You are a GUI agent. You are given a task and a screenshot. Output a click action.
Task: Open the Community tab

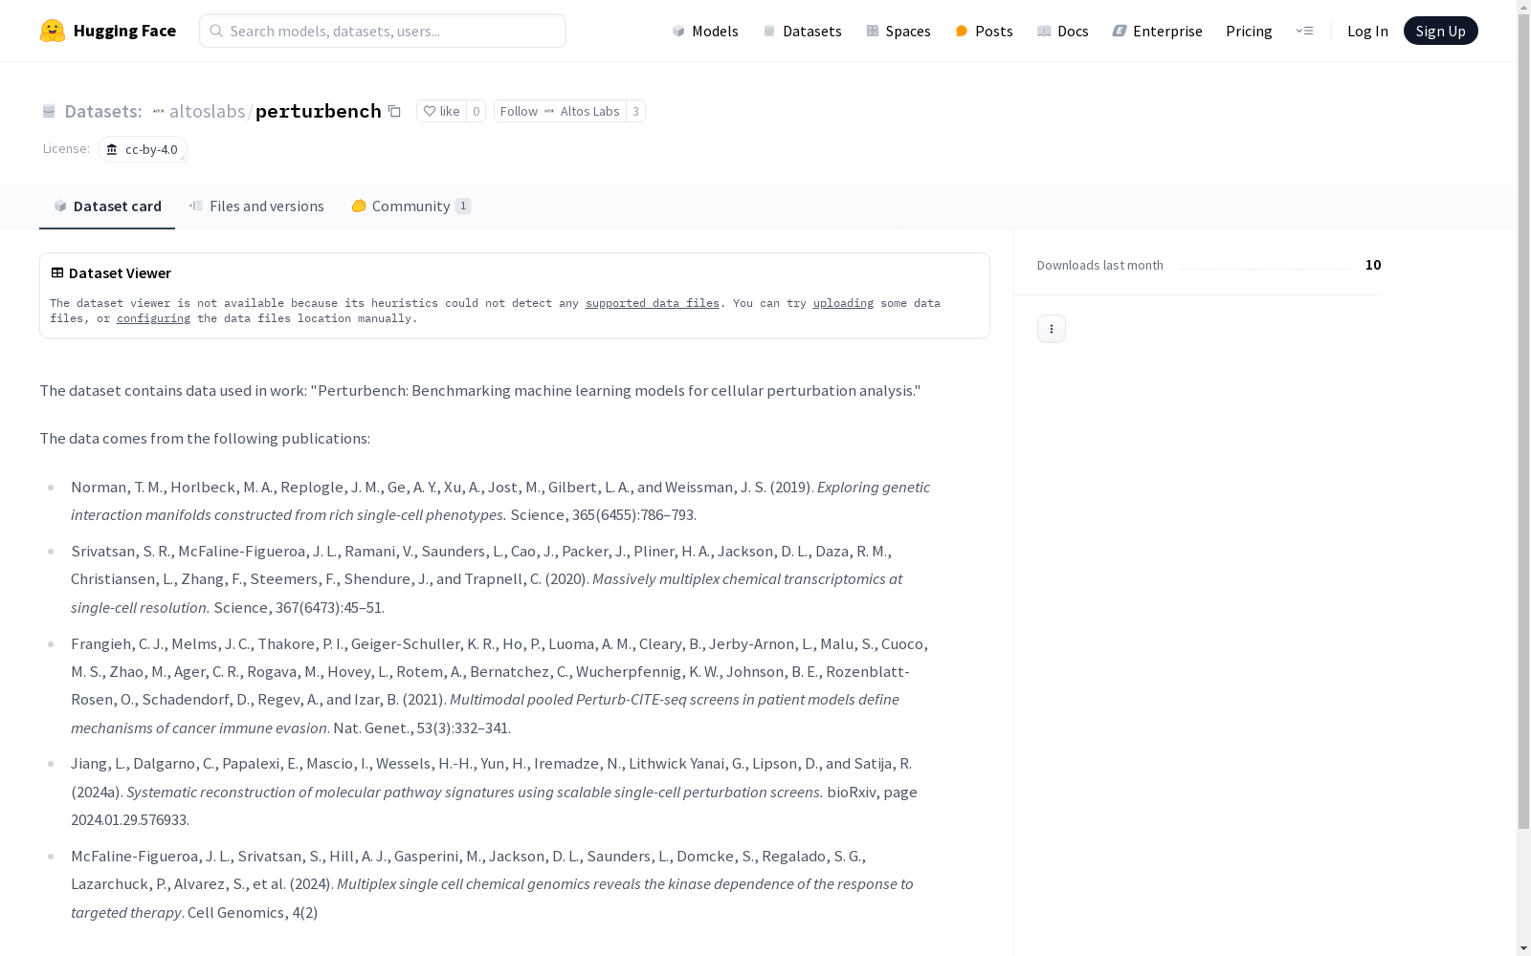pos(411,206)
